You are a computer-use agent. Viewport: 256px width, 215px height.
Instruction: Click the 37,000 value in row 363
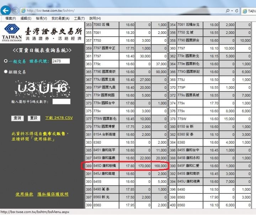click(159, 64)
